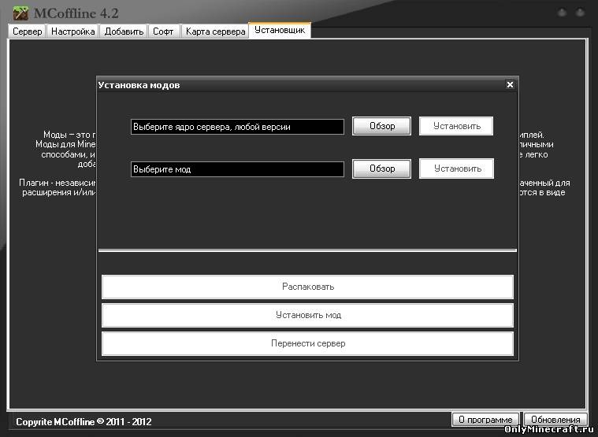Image resolution: width=598 pixels, height=437 pixels.
Task: Click the MCoffline pickaxe logo icon
Action: tap(20, 12)
